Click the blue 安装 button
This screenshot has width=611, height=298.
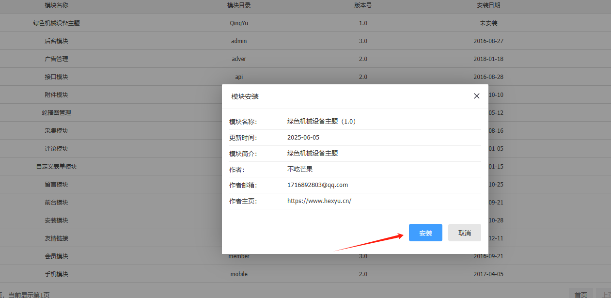425,233
